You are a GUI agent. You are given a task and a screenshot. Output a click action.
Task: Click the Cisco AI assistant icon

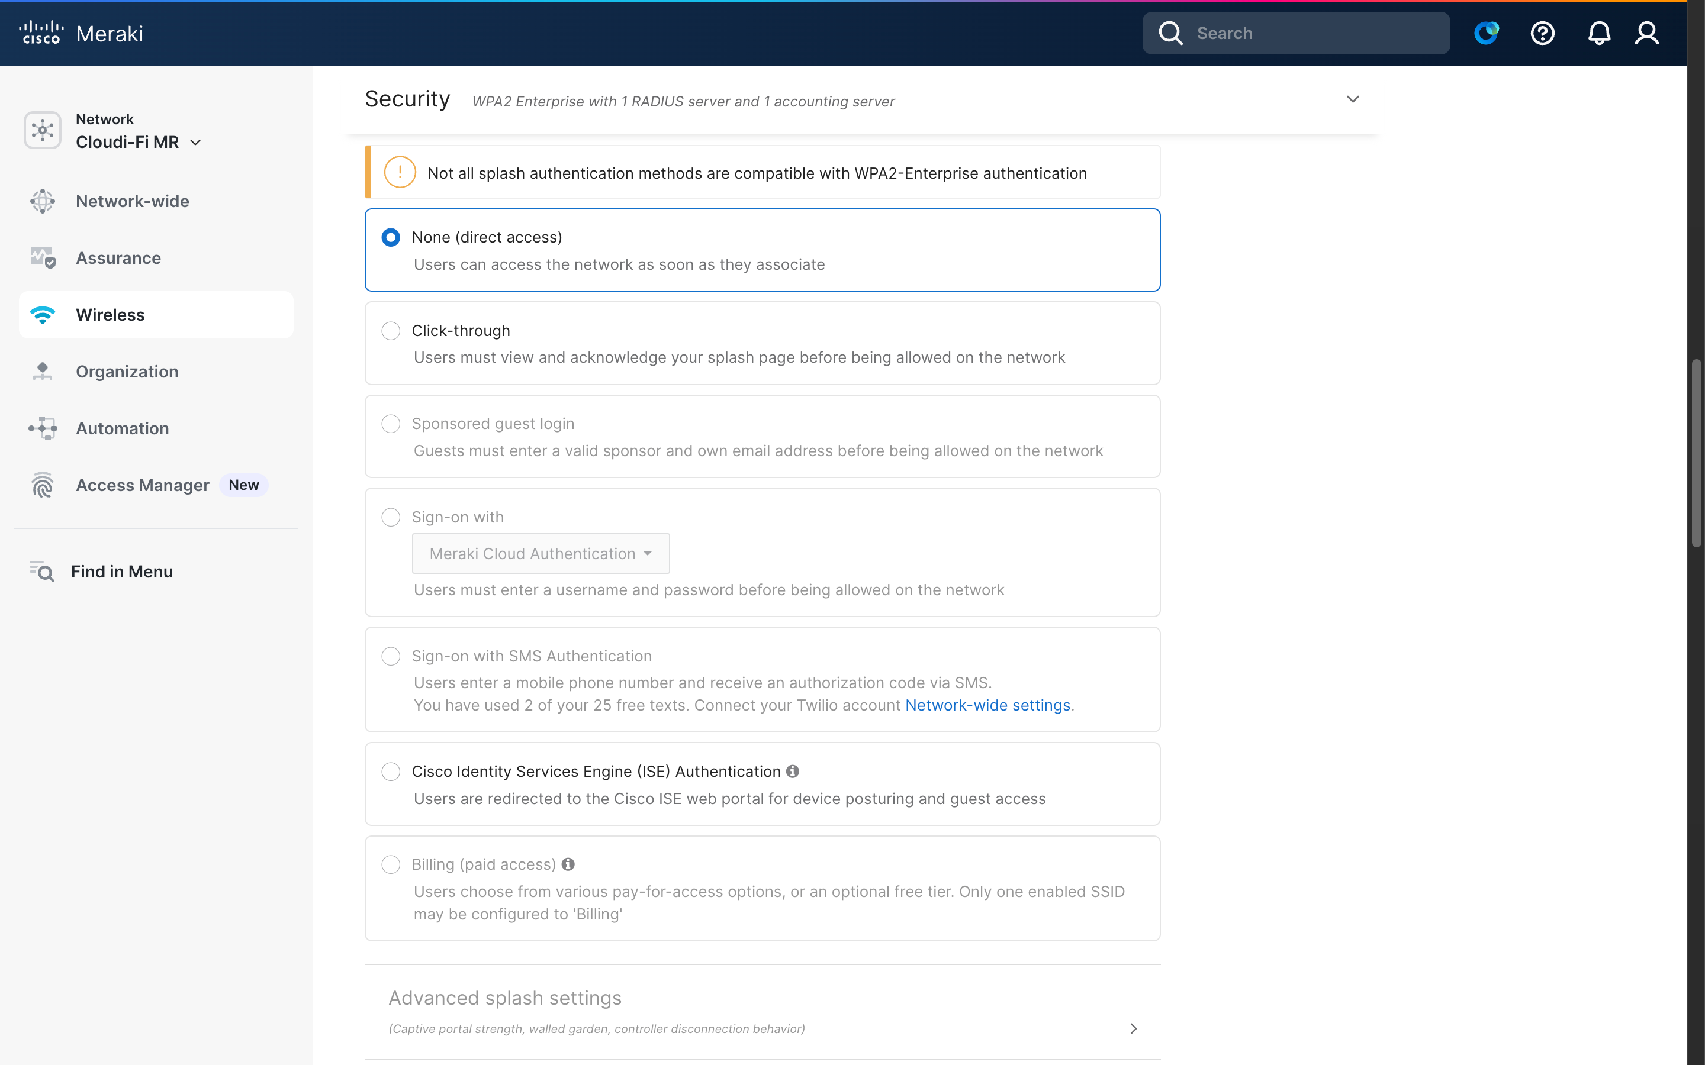1486,33
